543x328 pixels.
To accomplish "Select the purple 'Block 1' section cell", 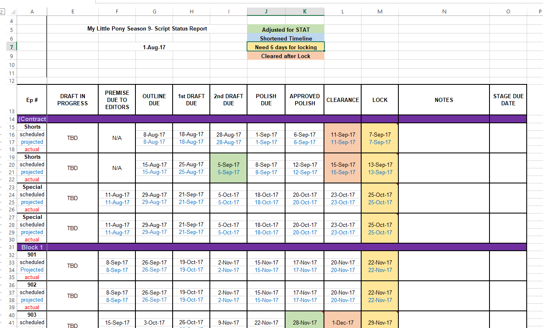I will coord(32,247).
